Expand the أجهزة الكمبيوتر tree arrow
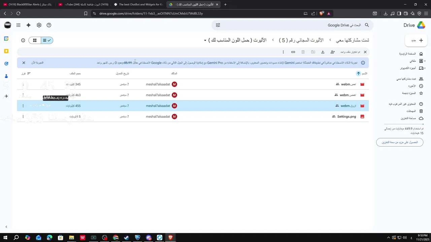This screenshot has height=242, width=431. [x=425, y=68]
